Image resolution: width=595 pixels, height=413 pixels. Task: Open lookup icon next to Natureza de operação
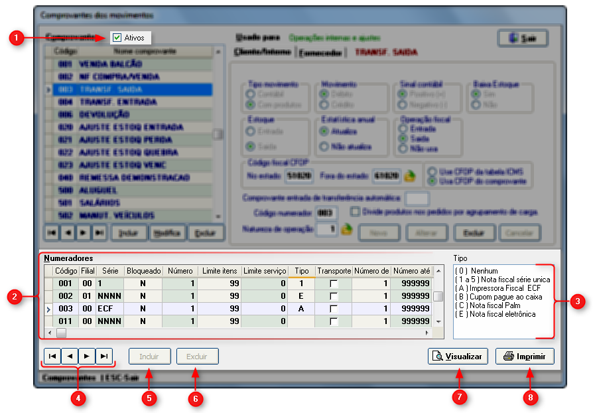(346, 229)
